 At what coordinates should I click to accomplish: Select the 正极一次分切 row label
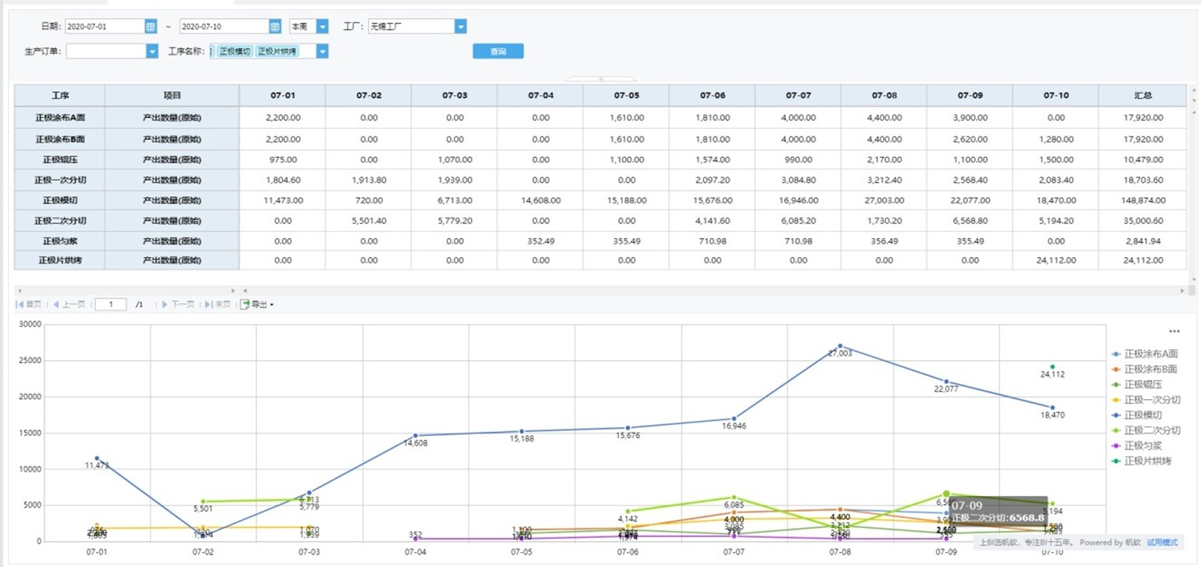[x=59, y=180]
